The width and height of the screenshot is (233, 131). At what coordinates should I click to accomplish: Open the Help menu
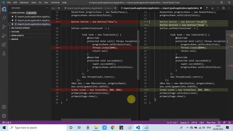point(64,3)
